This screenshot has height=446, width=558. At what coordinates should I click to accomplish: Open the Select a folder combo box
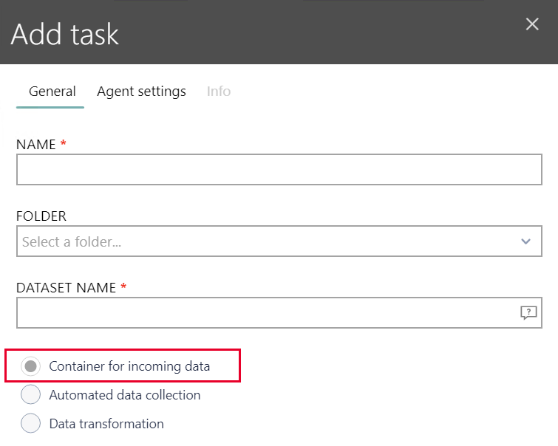279,241
